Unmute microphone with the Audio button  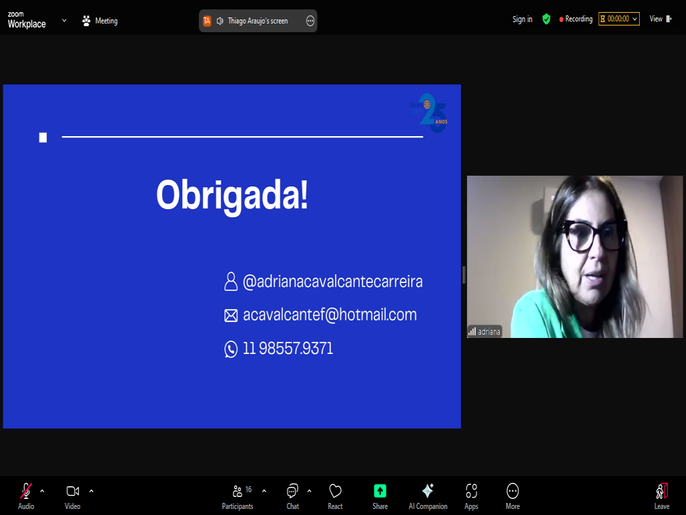click(x=26, y=495)
